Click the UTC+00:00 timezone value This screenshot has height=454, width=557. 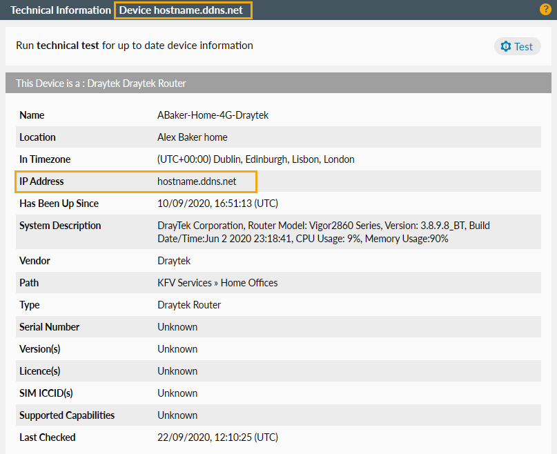(x=255, y=159)
